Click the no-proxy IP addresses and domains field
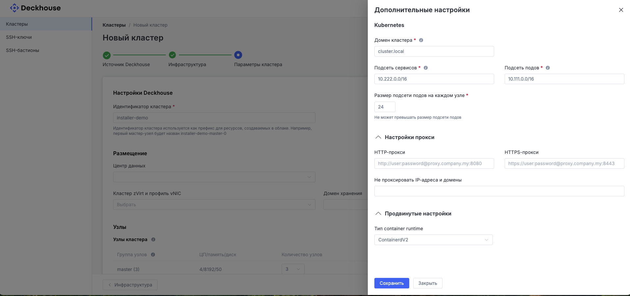Viewport: 630px width, 296px height. click(499, 191)
